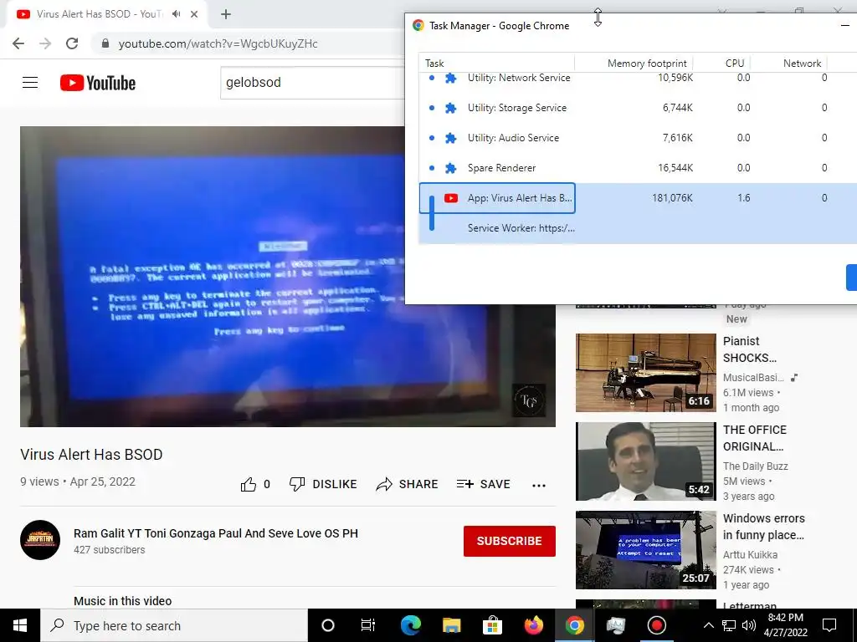The width and height of the screenshot is (857, 642).
Task: Open the three-dot more actions menu
Action: (539, 485)
